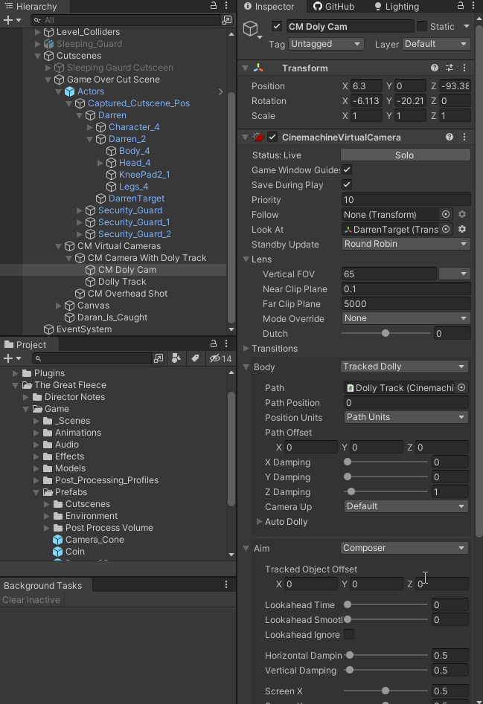Click the Priority input field
This screenshot has width=483, height=704.
[x=406, y=200]
